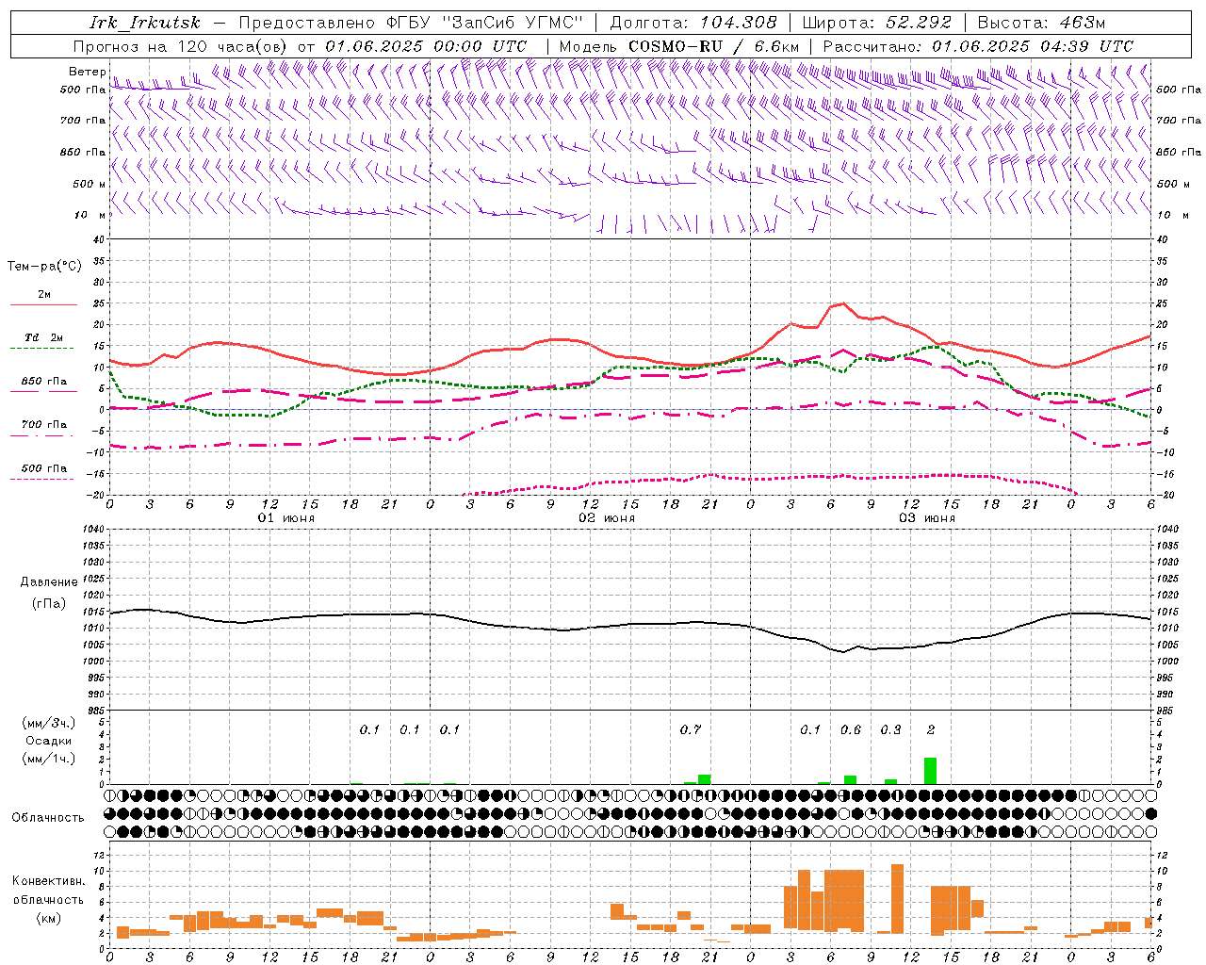Click the "(мм/3ч.)" precipitation unit label
The width and height of the screenshot is (1206, 965).
point(49,723)
